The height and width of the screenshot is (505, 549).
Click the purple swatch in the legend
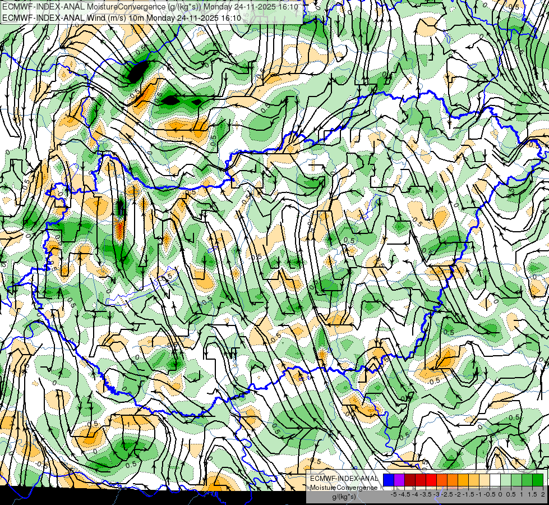coord(399,480)
